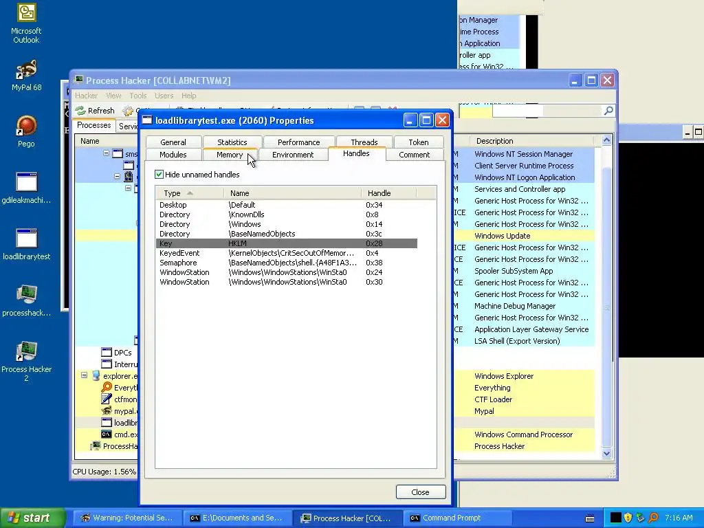704x528 pixels.
Task: Sort processes by Description column header
Action: click(531, 141)
